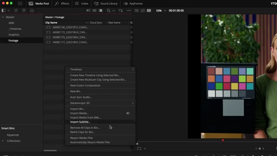Select single viewer mode icon

coord(137,10)
